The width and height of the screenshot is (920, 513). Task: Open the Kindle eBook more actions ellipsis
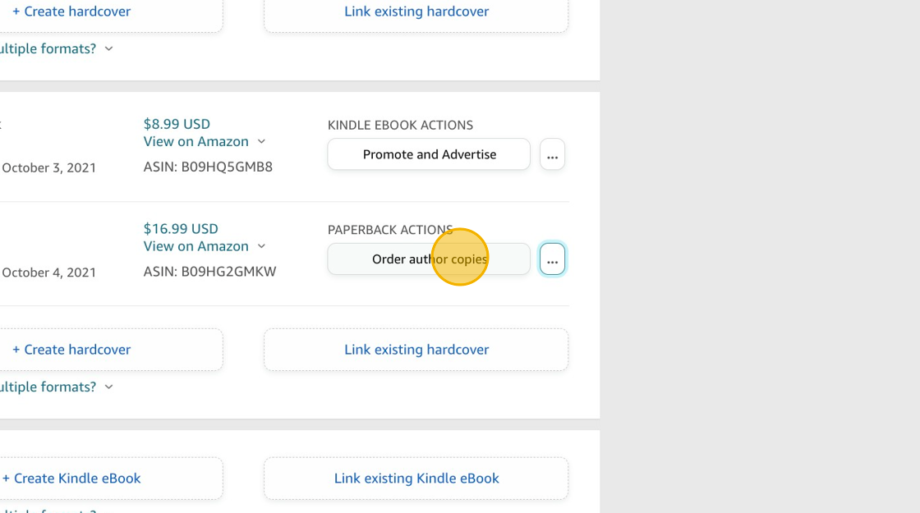[552, 154]
